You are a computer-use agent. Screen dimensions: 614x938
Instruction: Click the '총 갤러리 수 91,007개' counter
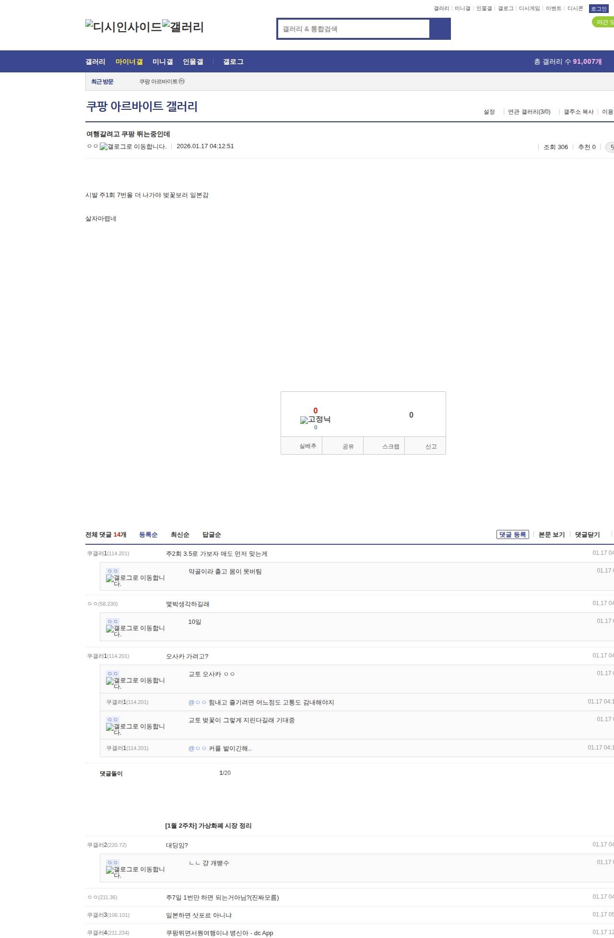(568, 61)
